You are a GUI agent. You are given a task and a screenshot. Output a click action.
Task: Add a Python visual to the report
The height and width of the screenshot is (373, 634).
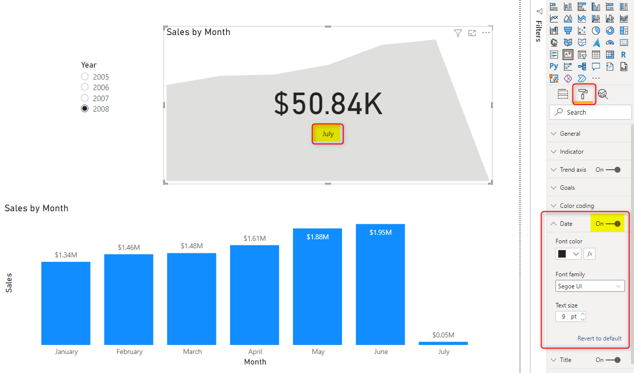[x=554, y=66]
